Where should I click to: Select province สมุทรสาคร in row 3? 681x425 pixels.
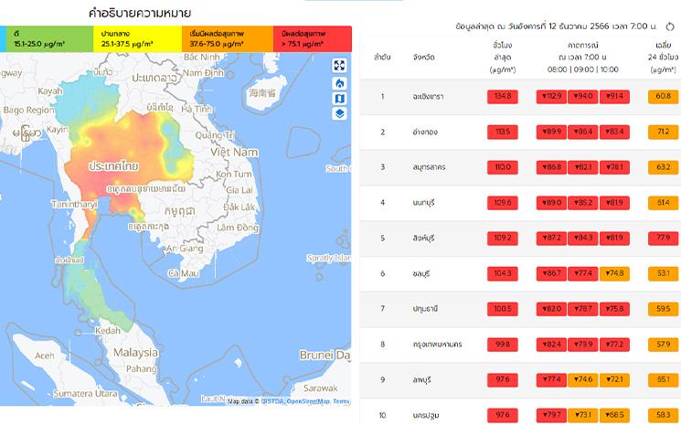tap(429, 167)
